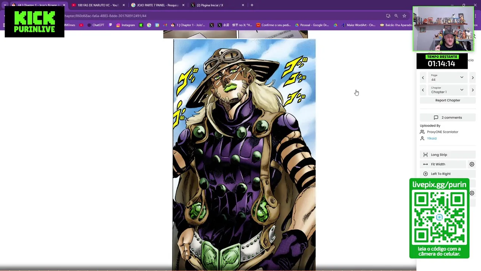The width and height of the screenshot is (481, 271).
Task: Click the Report Chapter button
Action: [x=448, y=100]
